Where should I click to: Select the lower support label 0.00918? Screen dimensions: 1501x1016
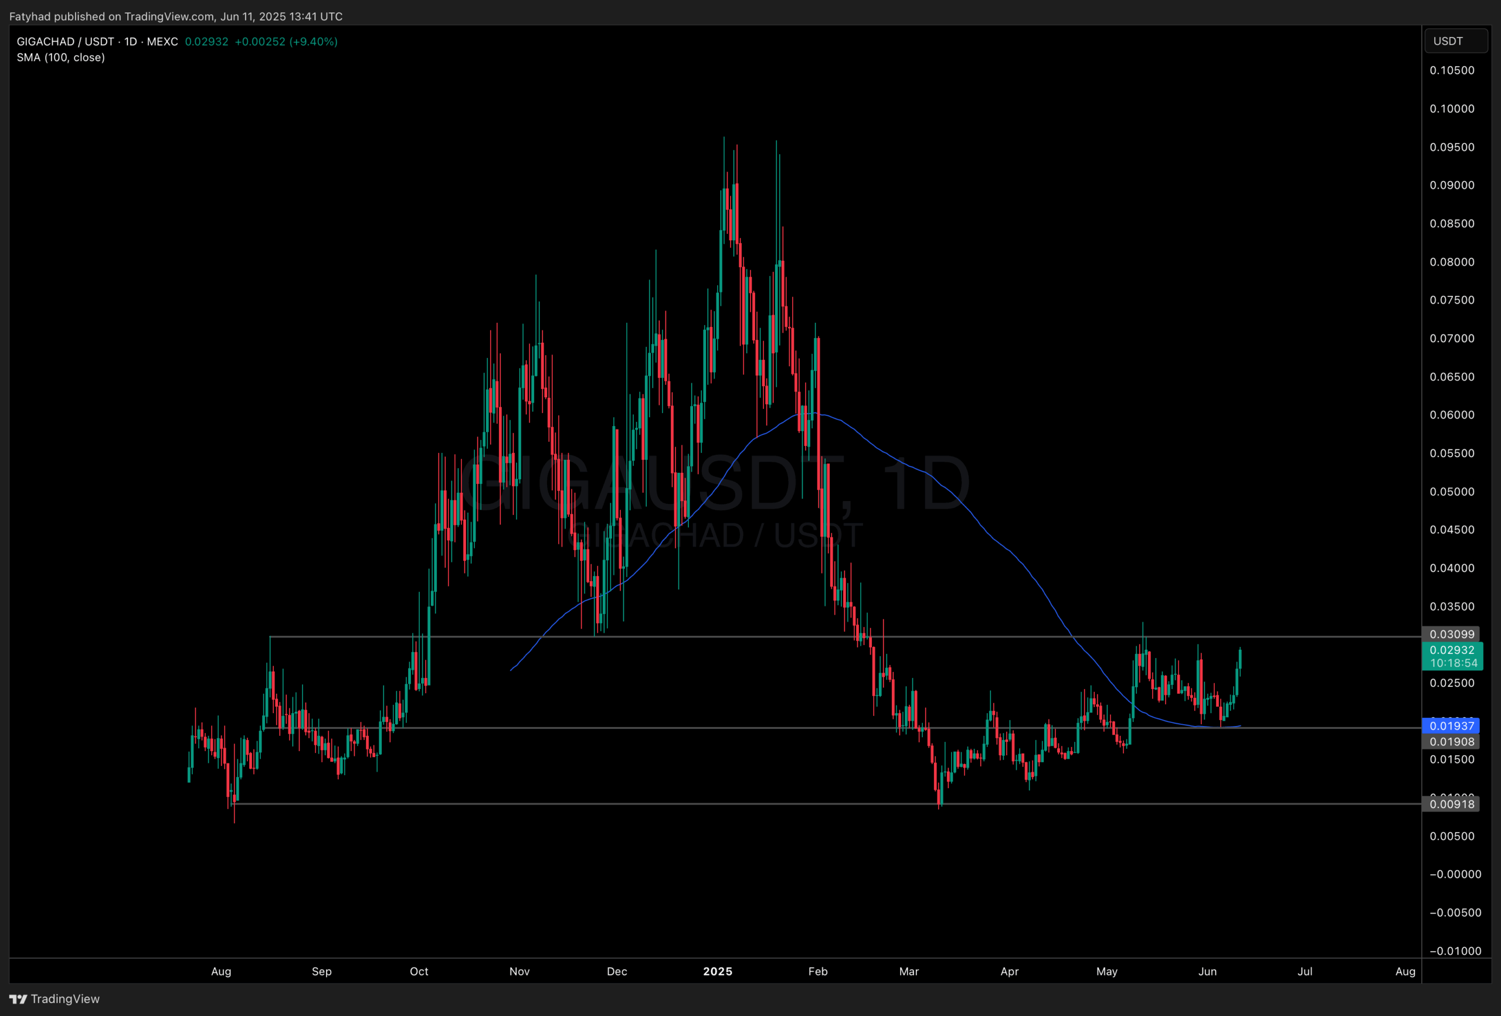click(x=1451, y=804)
